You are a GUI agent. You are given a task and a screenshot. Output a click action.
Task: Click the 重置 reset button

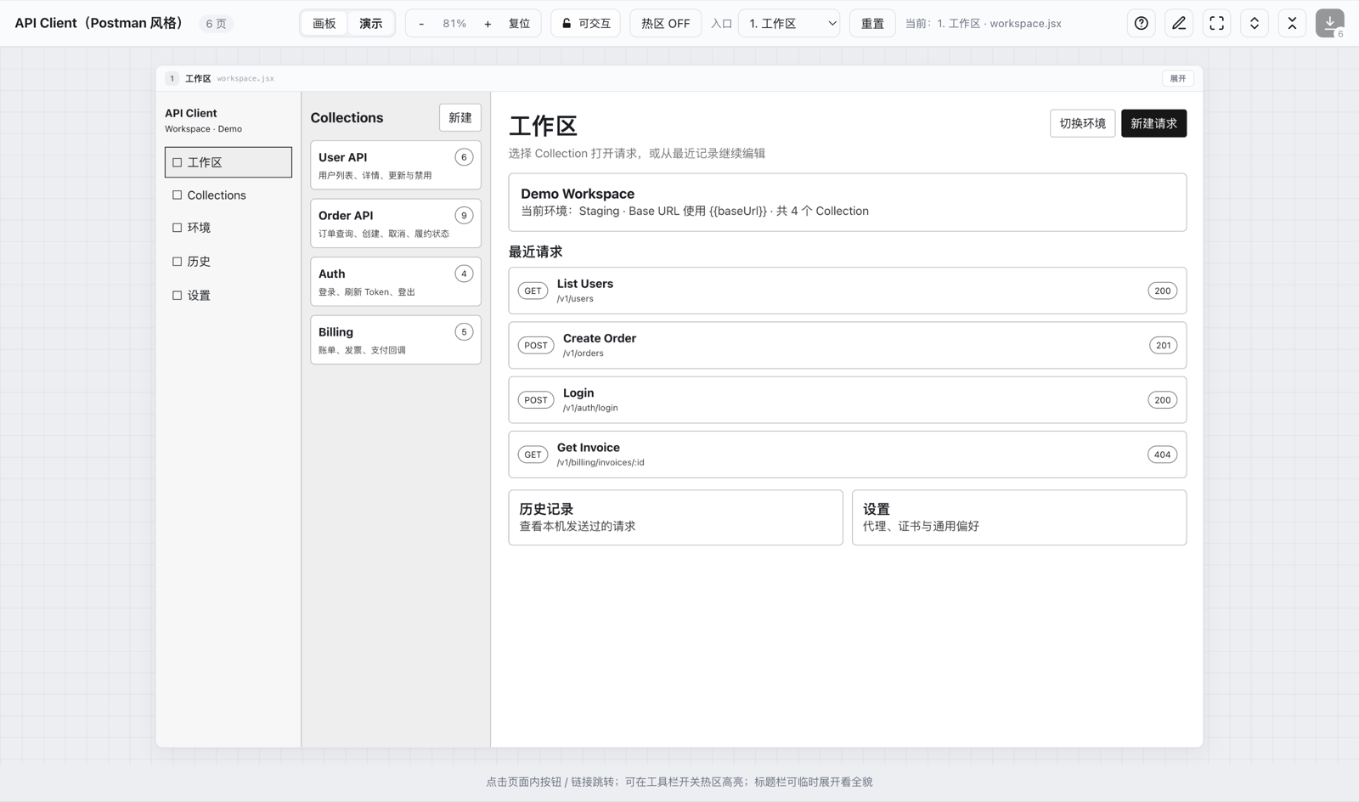coord(872,23)
